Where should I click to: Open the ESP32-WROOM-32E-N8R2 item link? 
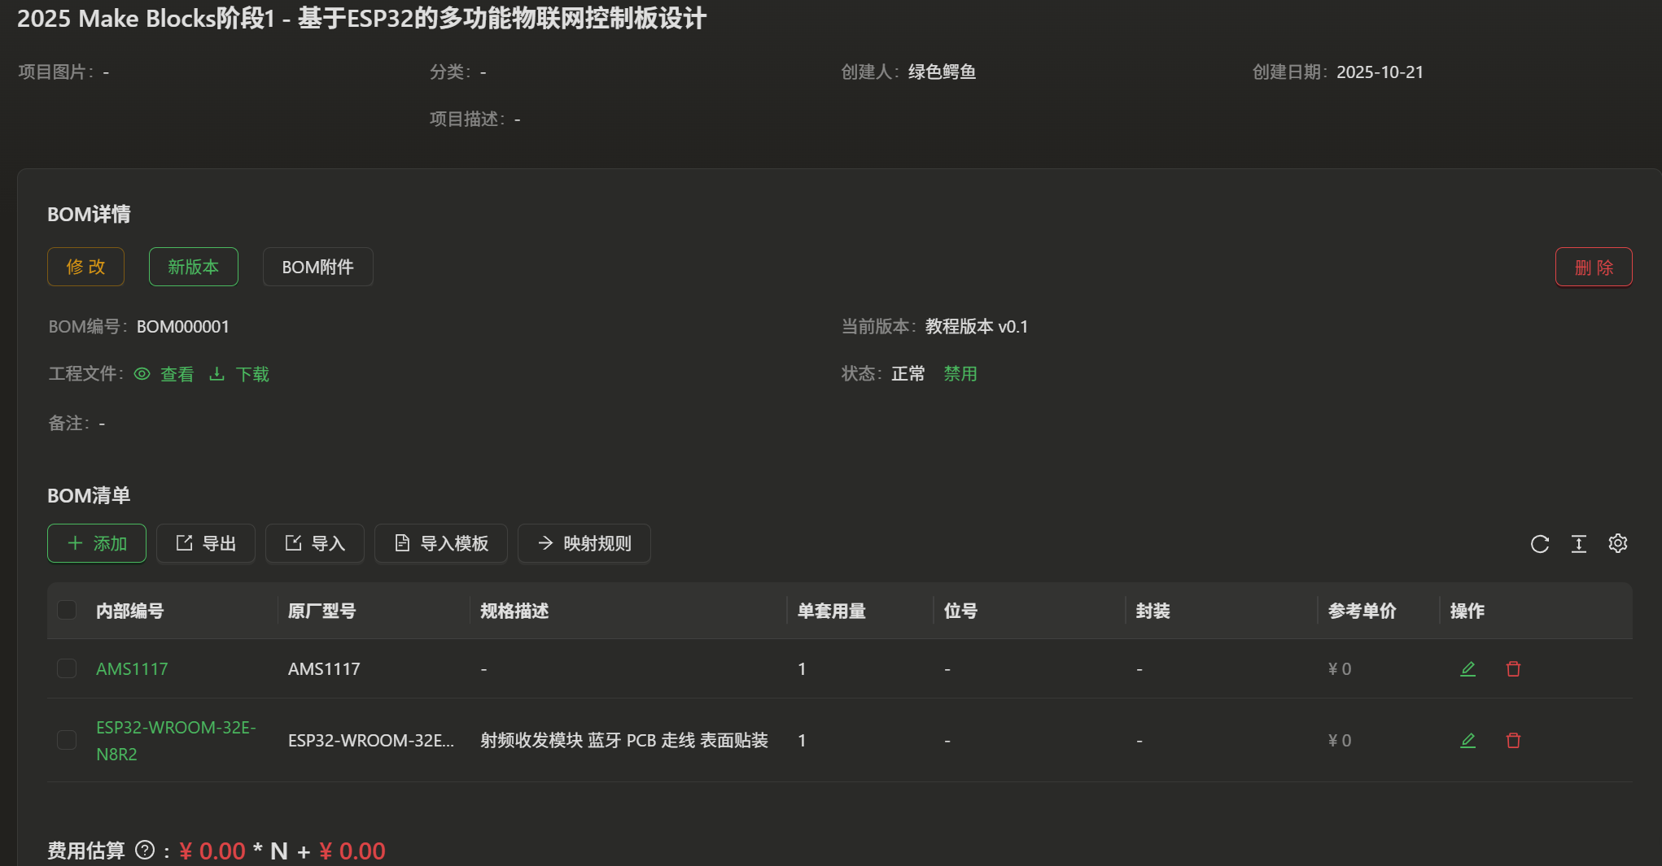click(x=176, y=740)
